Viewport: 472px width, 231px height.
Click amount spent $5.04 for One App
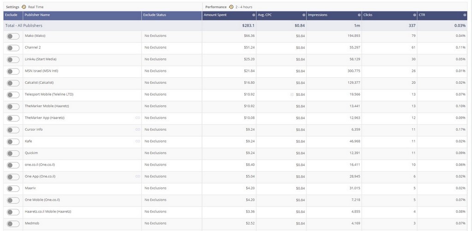click(x=250, y=176)
